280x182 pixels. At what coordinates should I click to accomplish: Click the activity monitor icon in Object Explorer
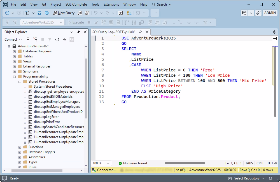(64, 39)
